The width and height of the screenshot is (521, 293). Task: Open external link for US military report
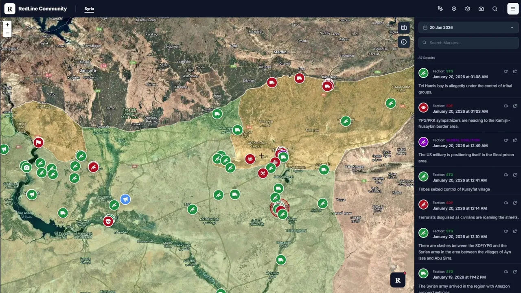(x=515, y=140)
